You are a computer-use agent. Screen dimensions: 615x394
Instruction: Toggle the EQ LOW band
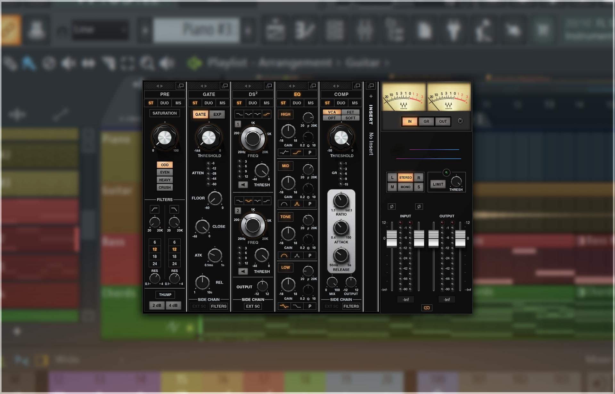(285, 267)
